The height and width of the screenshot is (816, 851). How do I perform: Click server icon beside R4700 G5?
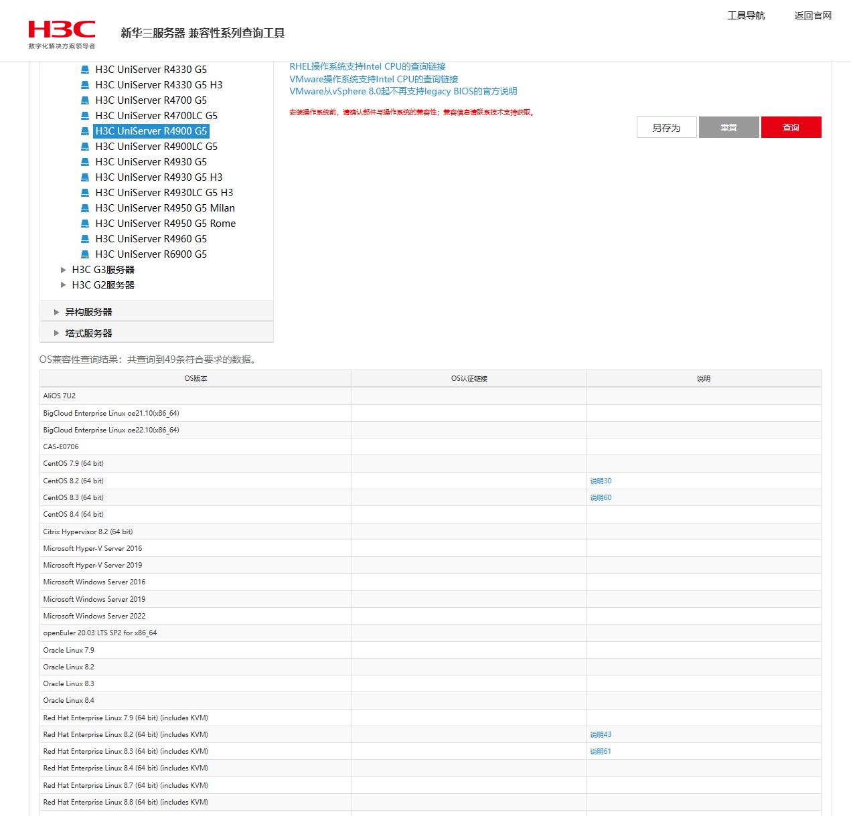coord(85,100)
